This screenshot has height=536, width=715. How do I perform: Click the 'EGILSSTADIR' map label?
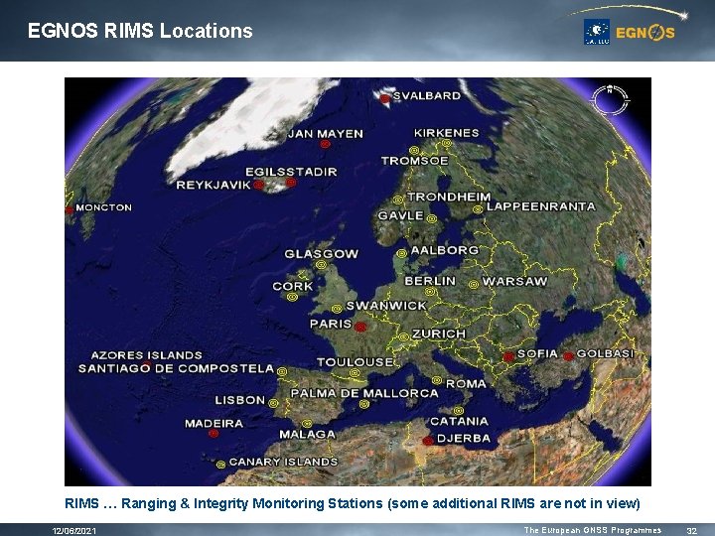point(291,172)
